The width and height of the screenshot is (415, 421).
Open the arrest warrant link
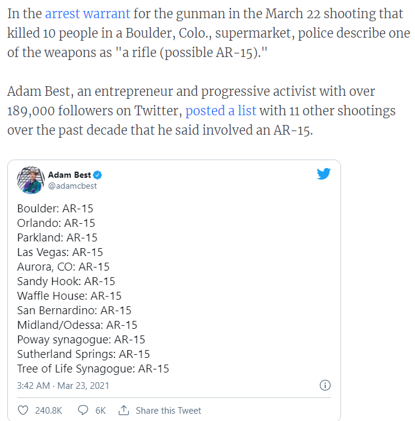coord(87,14)
